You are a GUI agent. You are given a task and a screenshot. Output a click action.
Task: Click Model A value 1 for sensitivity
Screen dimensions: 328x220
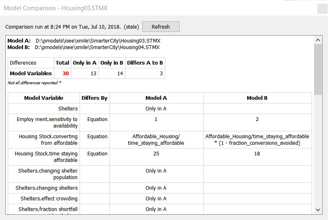point(156,119)
